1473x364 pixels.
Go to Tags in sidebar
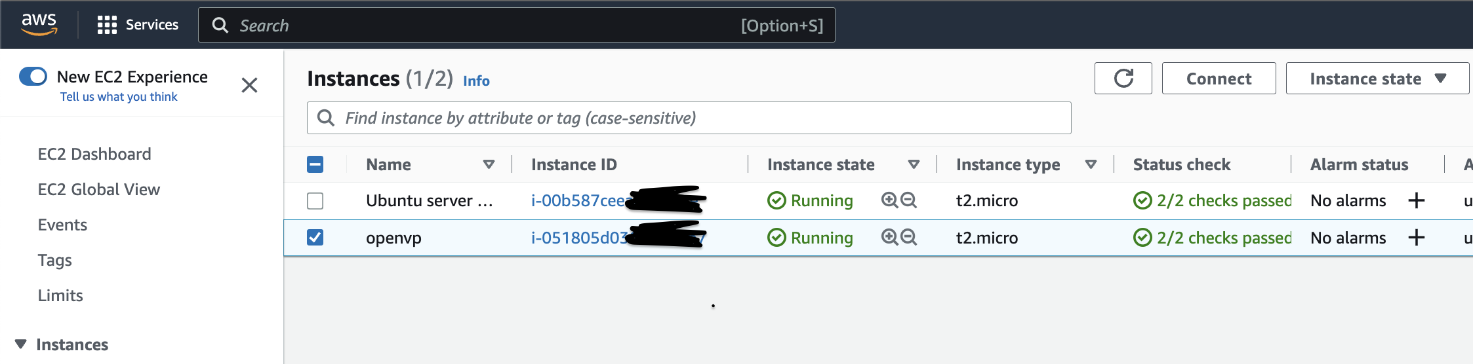pyautogui.click(x=55, y=260)
